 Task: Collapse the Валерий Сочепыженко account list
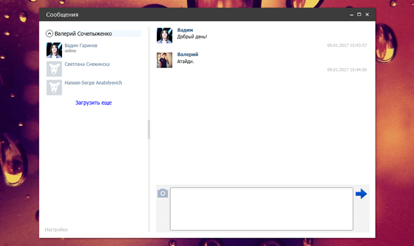tap(49, 33)
